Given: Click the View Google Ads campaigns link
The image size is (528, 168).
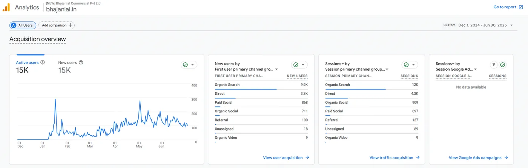Looking at the screenshot, I should (x=478, y=157).
